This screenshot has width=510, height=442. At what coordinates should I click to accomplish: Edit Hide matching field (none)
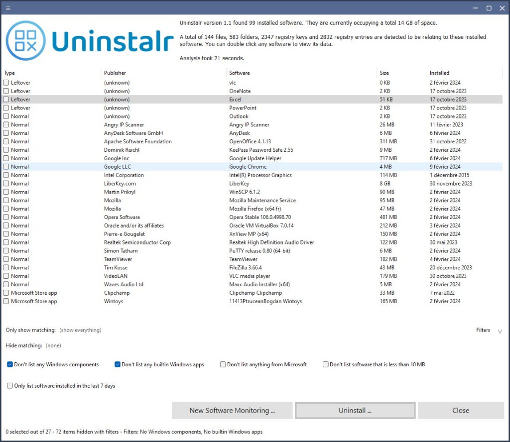point(53,345)
